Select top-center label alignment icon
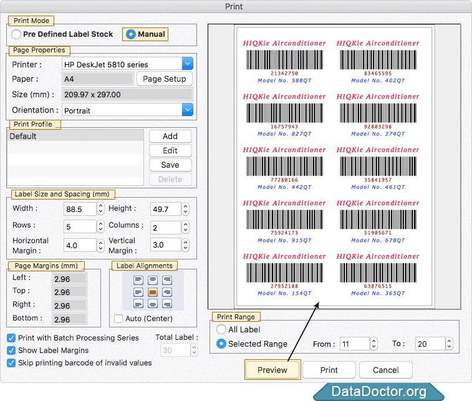The height and width of the screenshot is (401, 472). pyautogui.click(x=153, y=280)
